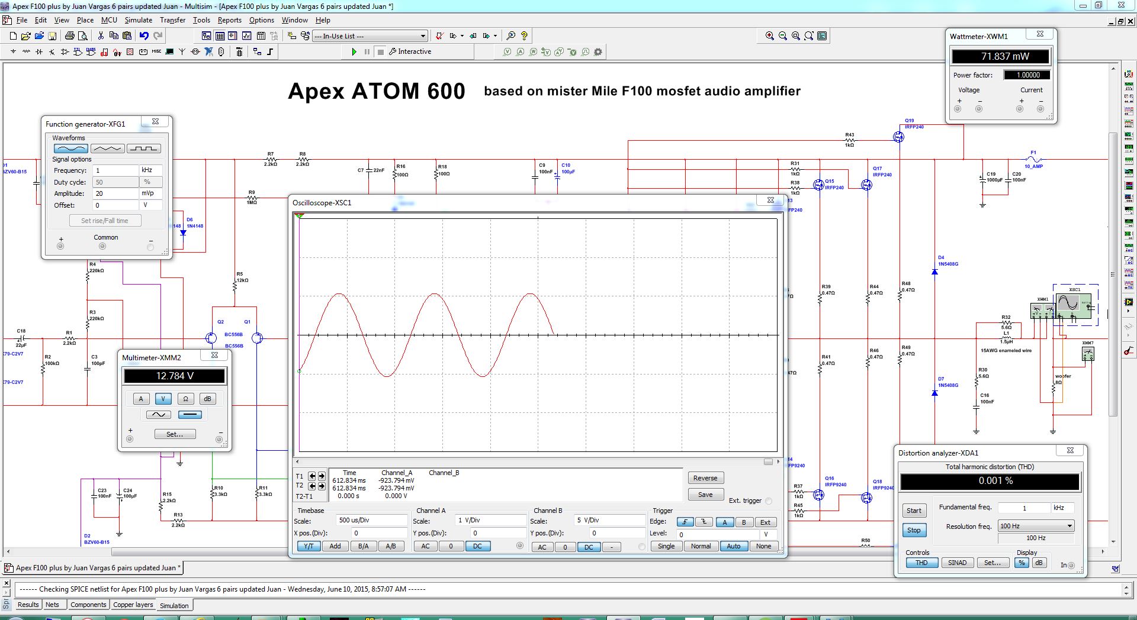Select multimeter ohm mode
The width and height of the screenshot is (1137, 620).
(185, 399)
